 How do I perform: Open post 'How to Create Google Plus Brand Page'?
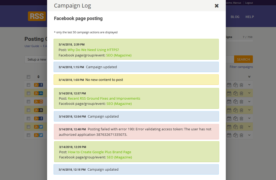tap(100, 152)
